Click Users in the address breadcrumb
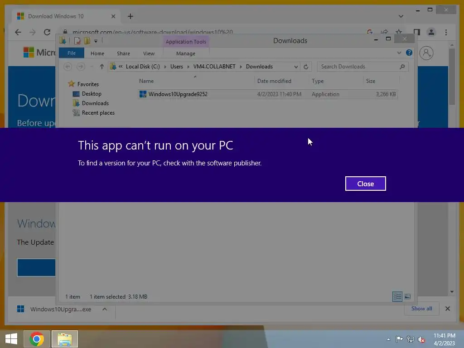Viewport: 464px width, 348px height. click(177, 67)
